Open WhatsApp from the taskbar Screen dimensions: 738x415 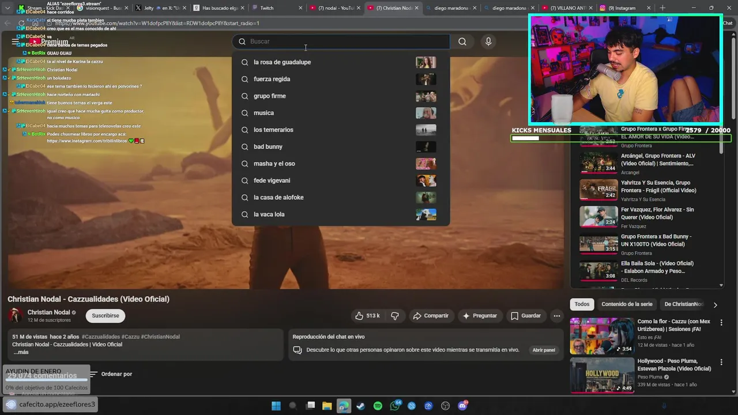click(x=395, y=406)
